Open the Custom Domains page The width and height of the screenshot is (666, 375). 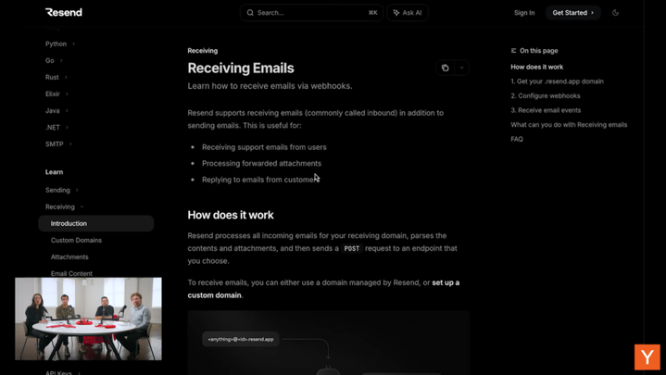[x=76, y=240]
